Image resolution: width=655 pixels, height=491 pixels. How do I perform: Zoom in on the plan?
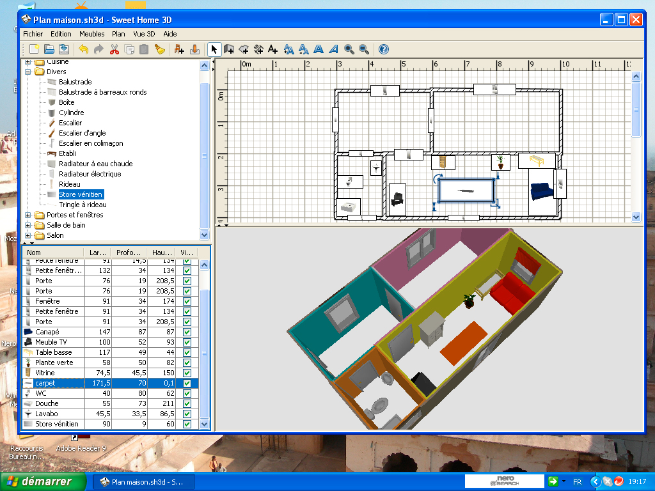pos(349,49)
